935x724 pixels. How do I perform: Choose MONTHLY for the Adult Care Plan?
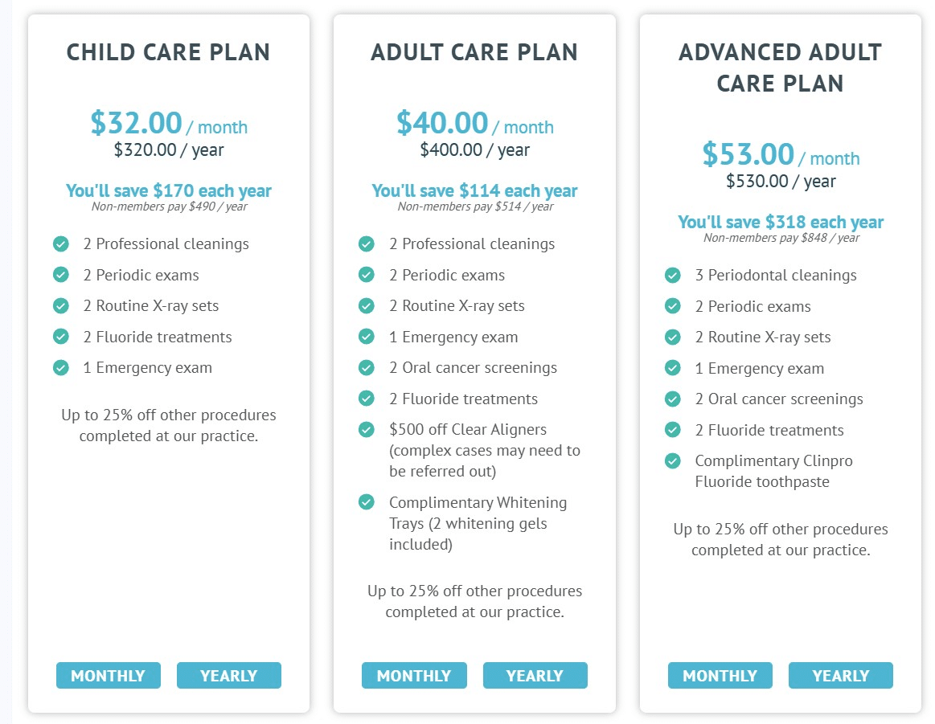(x=414, y=676)
